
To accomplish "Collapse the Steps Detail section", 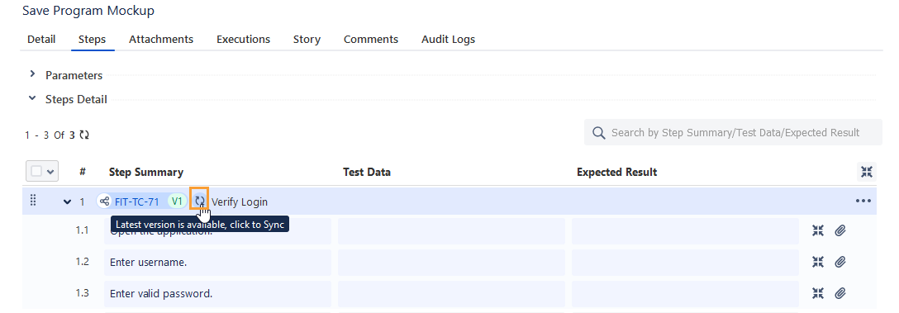I will 33,98.
